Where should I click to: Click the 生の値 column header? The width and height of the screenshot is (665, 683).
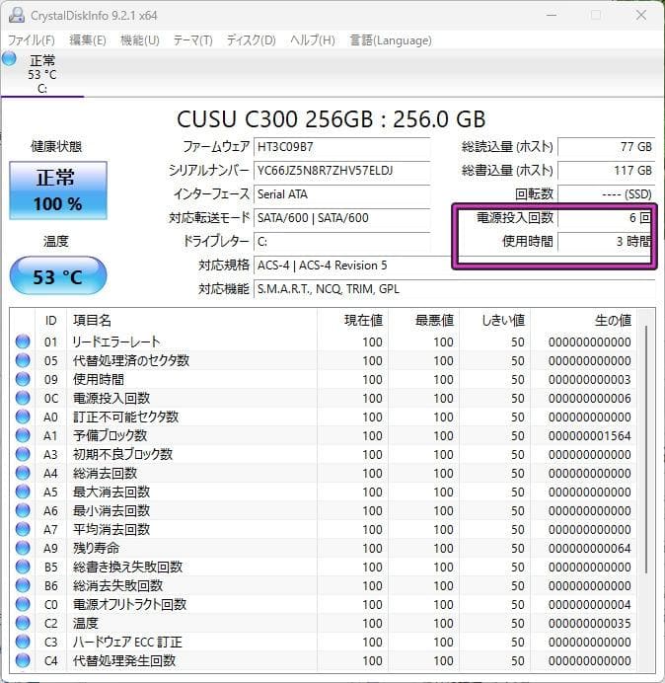(583, 320)
